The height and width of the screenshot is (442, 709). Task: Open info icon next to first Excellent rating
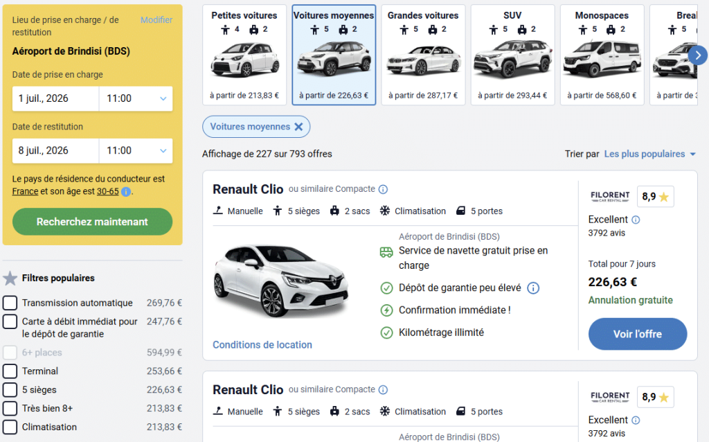point(636,220)
